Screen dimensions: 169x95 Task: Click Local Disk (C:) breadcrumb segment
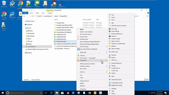[48, 16]
